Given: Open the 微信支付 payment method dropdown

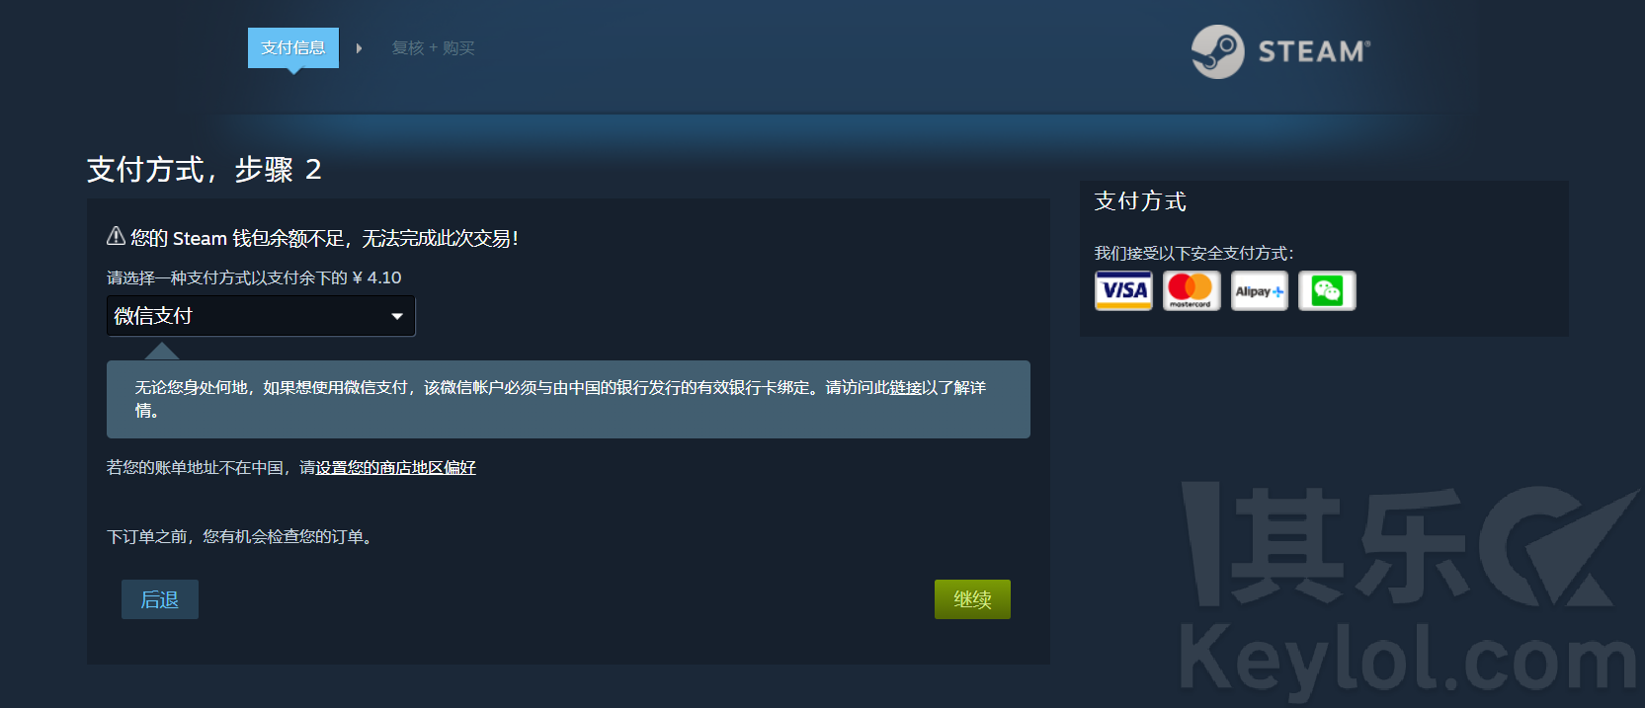Looking at the screenshot, I should tap(261, 316).
